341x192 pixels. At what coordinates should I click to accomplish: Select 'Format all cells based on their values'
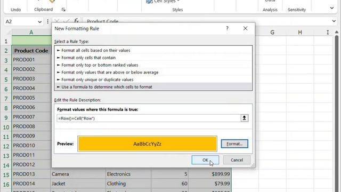coord(153,50)
